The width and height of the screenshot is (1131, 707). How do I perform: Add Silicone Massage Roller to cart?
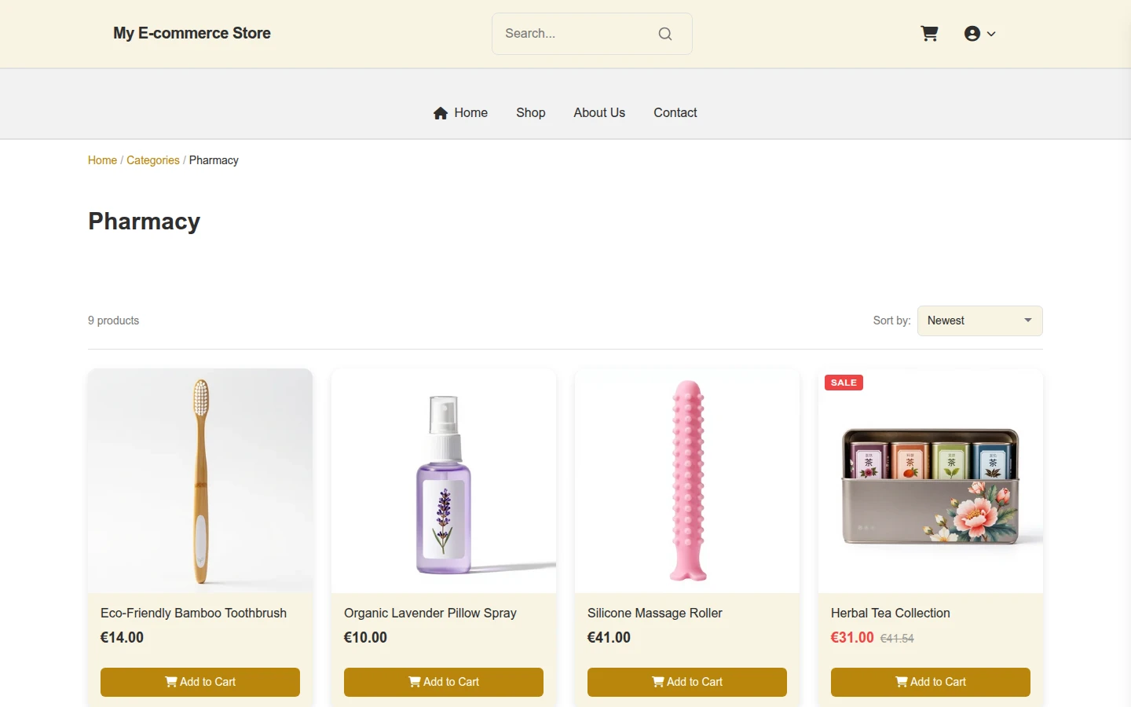click(687, 682)
